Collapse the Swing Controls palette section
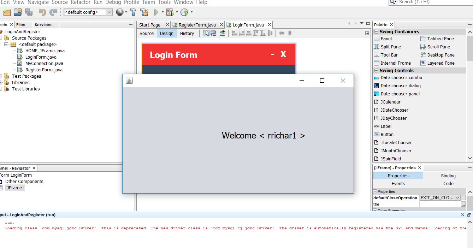 [x=376, y=70]
